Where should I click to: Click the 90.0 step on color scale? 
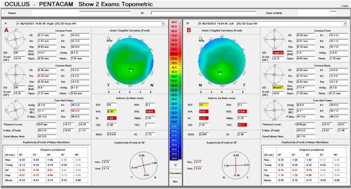[174, 22]
